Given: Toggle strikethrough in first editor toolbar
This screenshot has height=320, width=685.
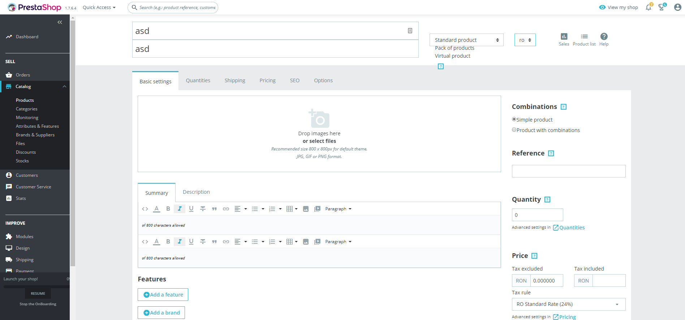Looking at the screenshot, I should click(203, 209).
